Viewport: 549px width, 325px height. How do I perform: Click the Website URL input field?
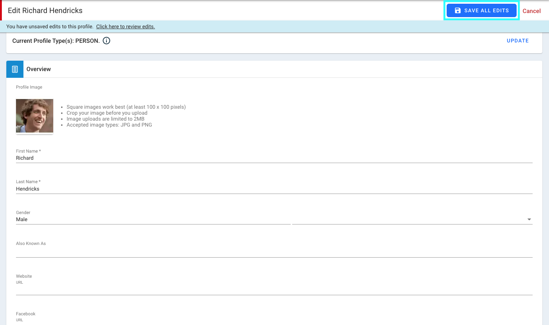(x=274, y=290)
